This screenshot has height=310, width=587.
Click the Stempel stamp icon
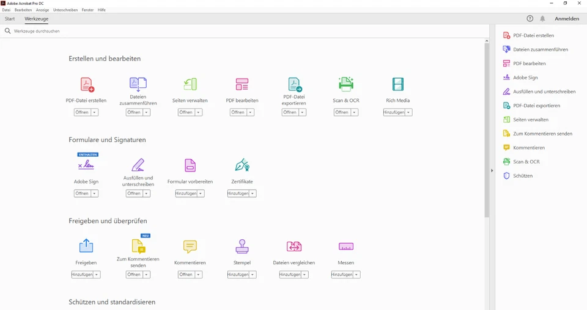[242, 247]
